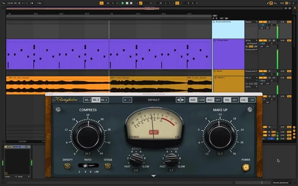Switch the MJUC A/B comparison slot

127,100
